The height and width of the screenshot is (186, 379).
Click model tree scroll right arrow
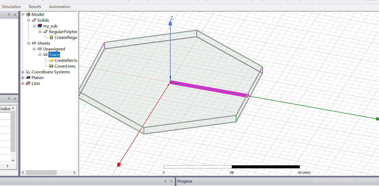(75, 172)
